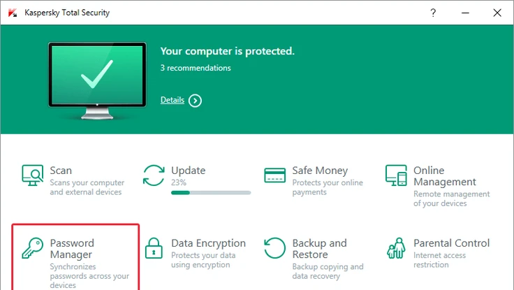514x290 pixels.
Task: Expand details using the circled arrow
Action: click(x=196, y=101)
